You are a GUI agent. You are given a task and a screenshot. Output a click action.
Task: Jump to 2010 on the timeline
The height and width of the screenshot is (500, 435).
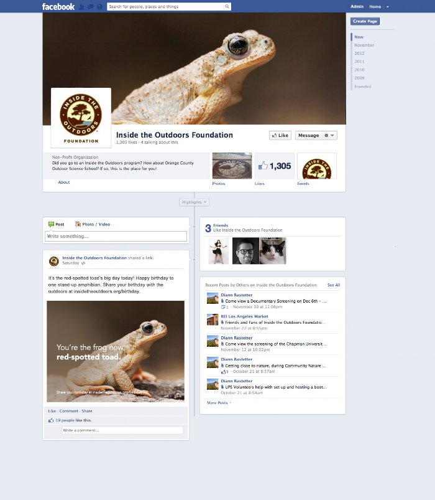pos(359,70)
